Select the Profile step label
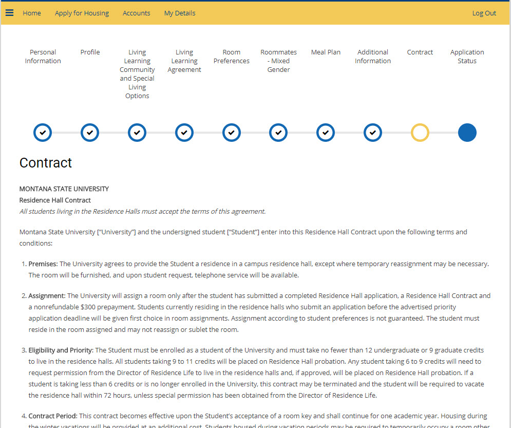 click(x=90, y=52)
